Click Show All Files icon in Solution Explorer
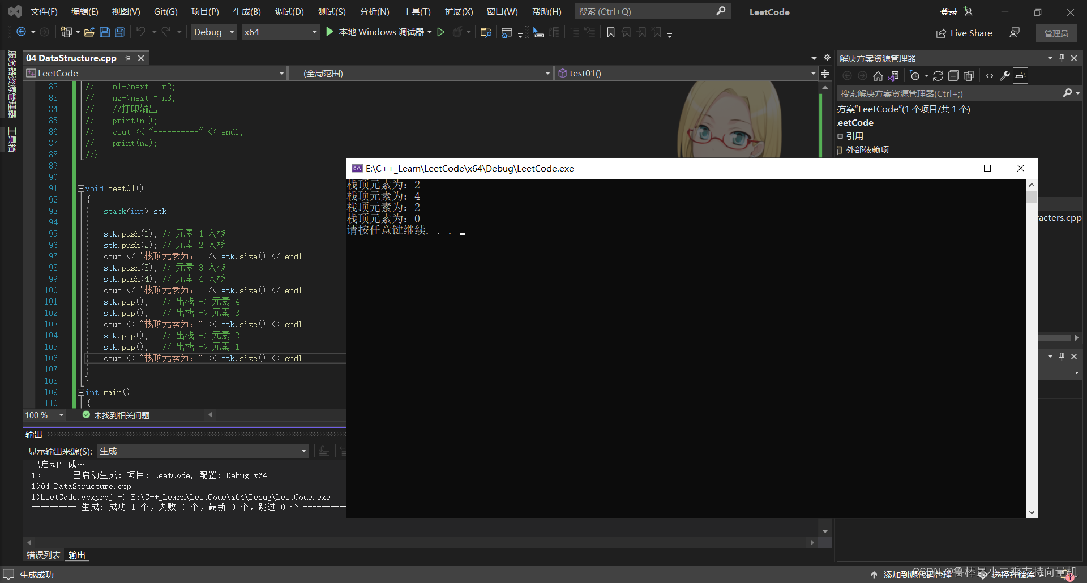 [x=969, y=76]
